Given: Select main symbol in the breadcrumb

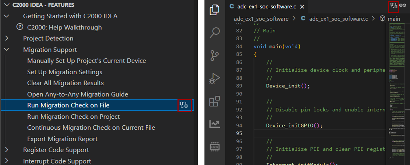Looking at the screenshot, I should click(393, 19).
